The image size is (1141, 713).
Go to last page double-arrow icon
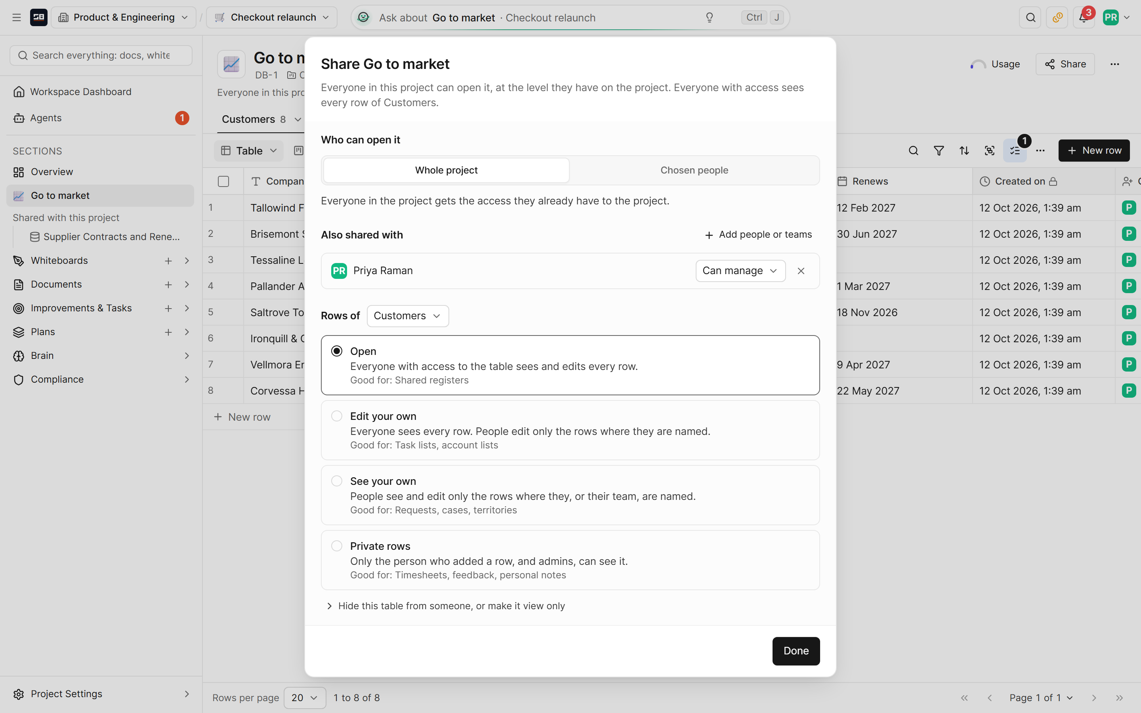[1119, 698]
